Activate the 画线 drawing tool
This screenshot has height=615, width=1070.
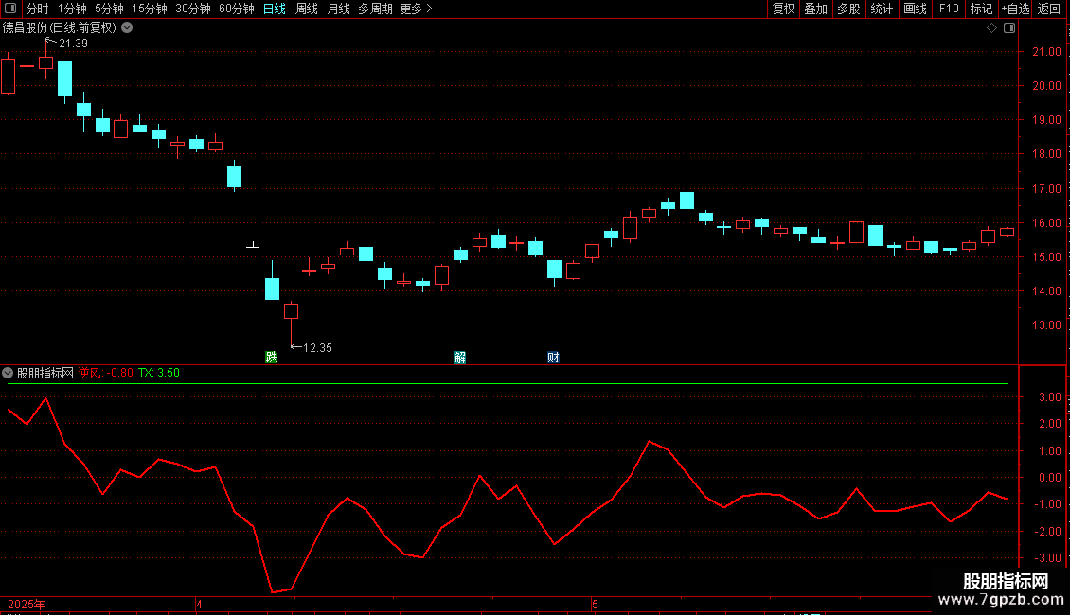(915, 9)
